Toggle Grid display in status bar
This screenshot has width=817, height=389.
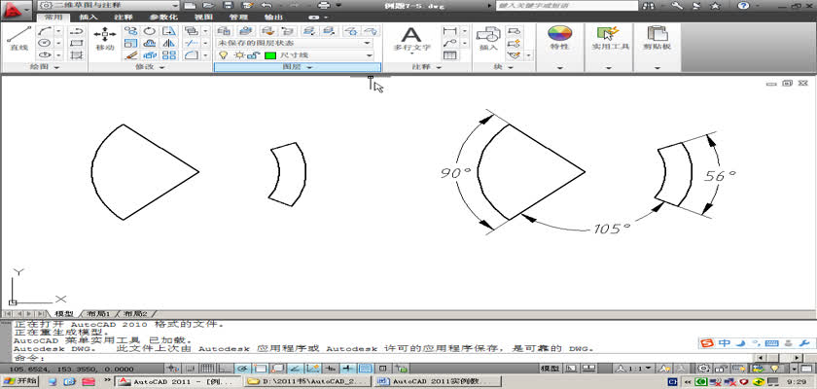coord(206,369)
